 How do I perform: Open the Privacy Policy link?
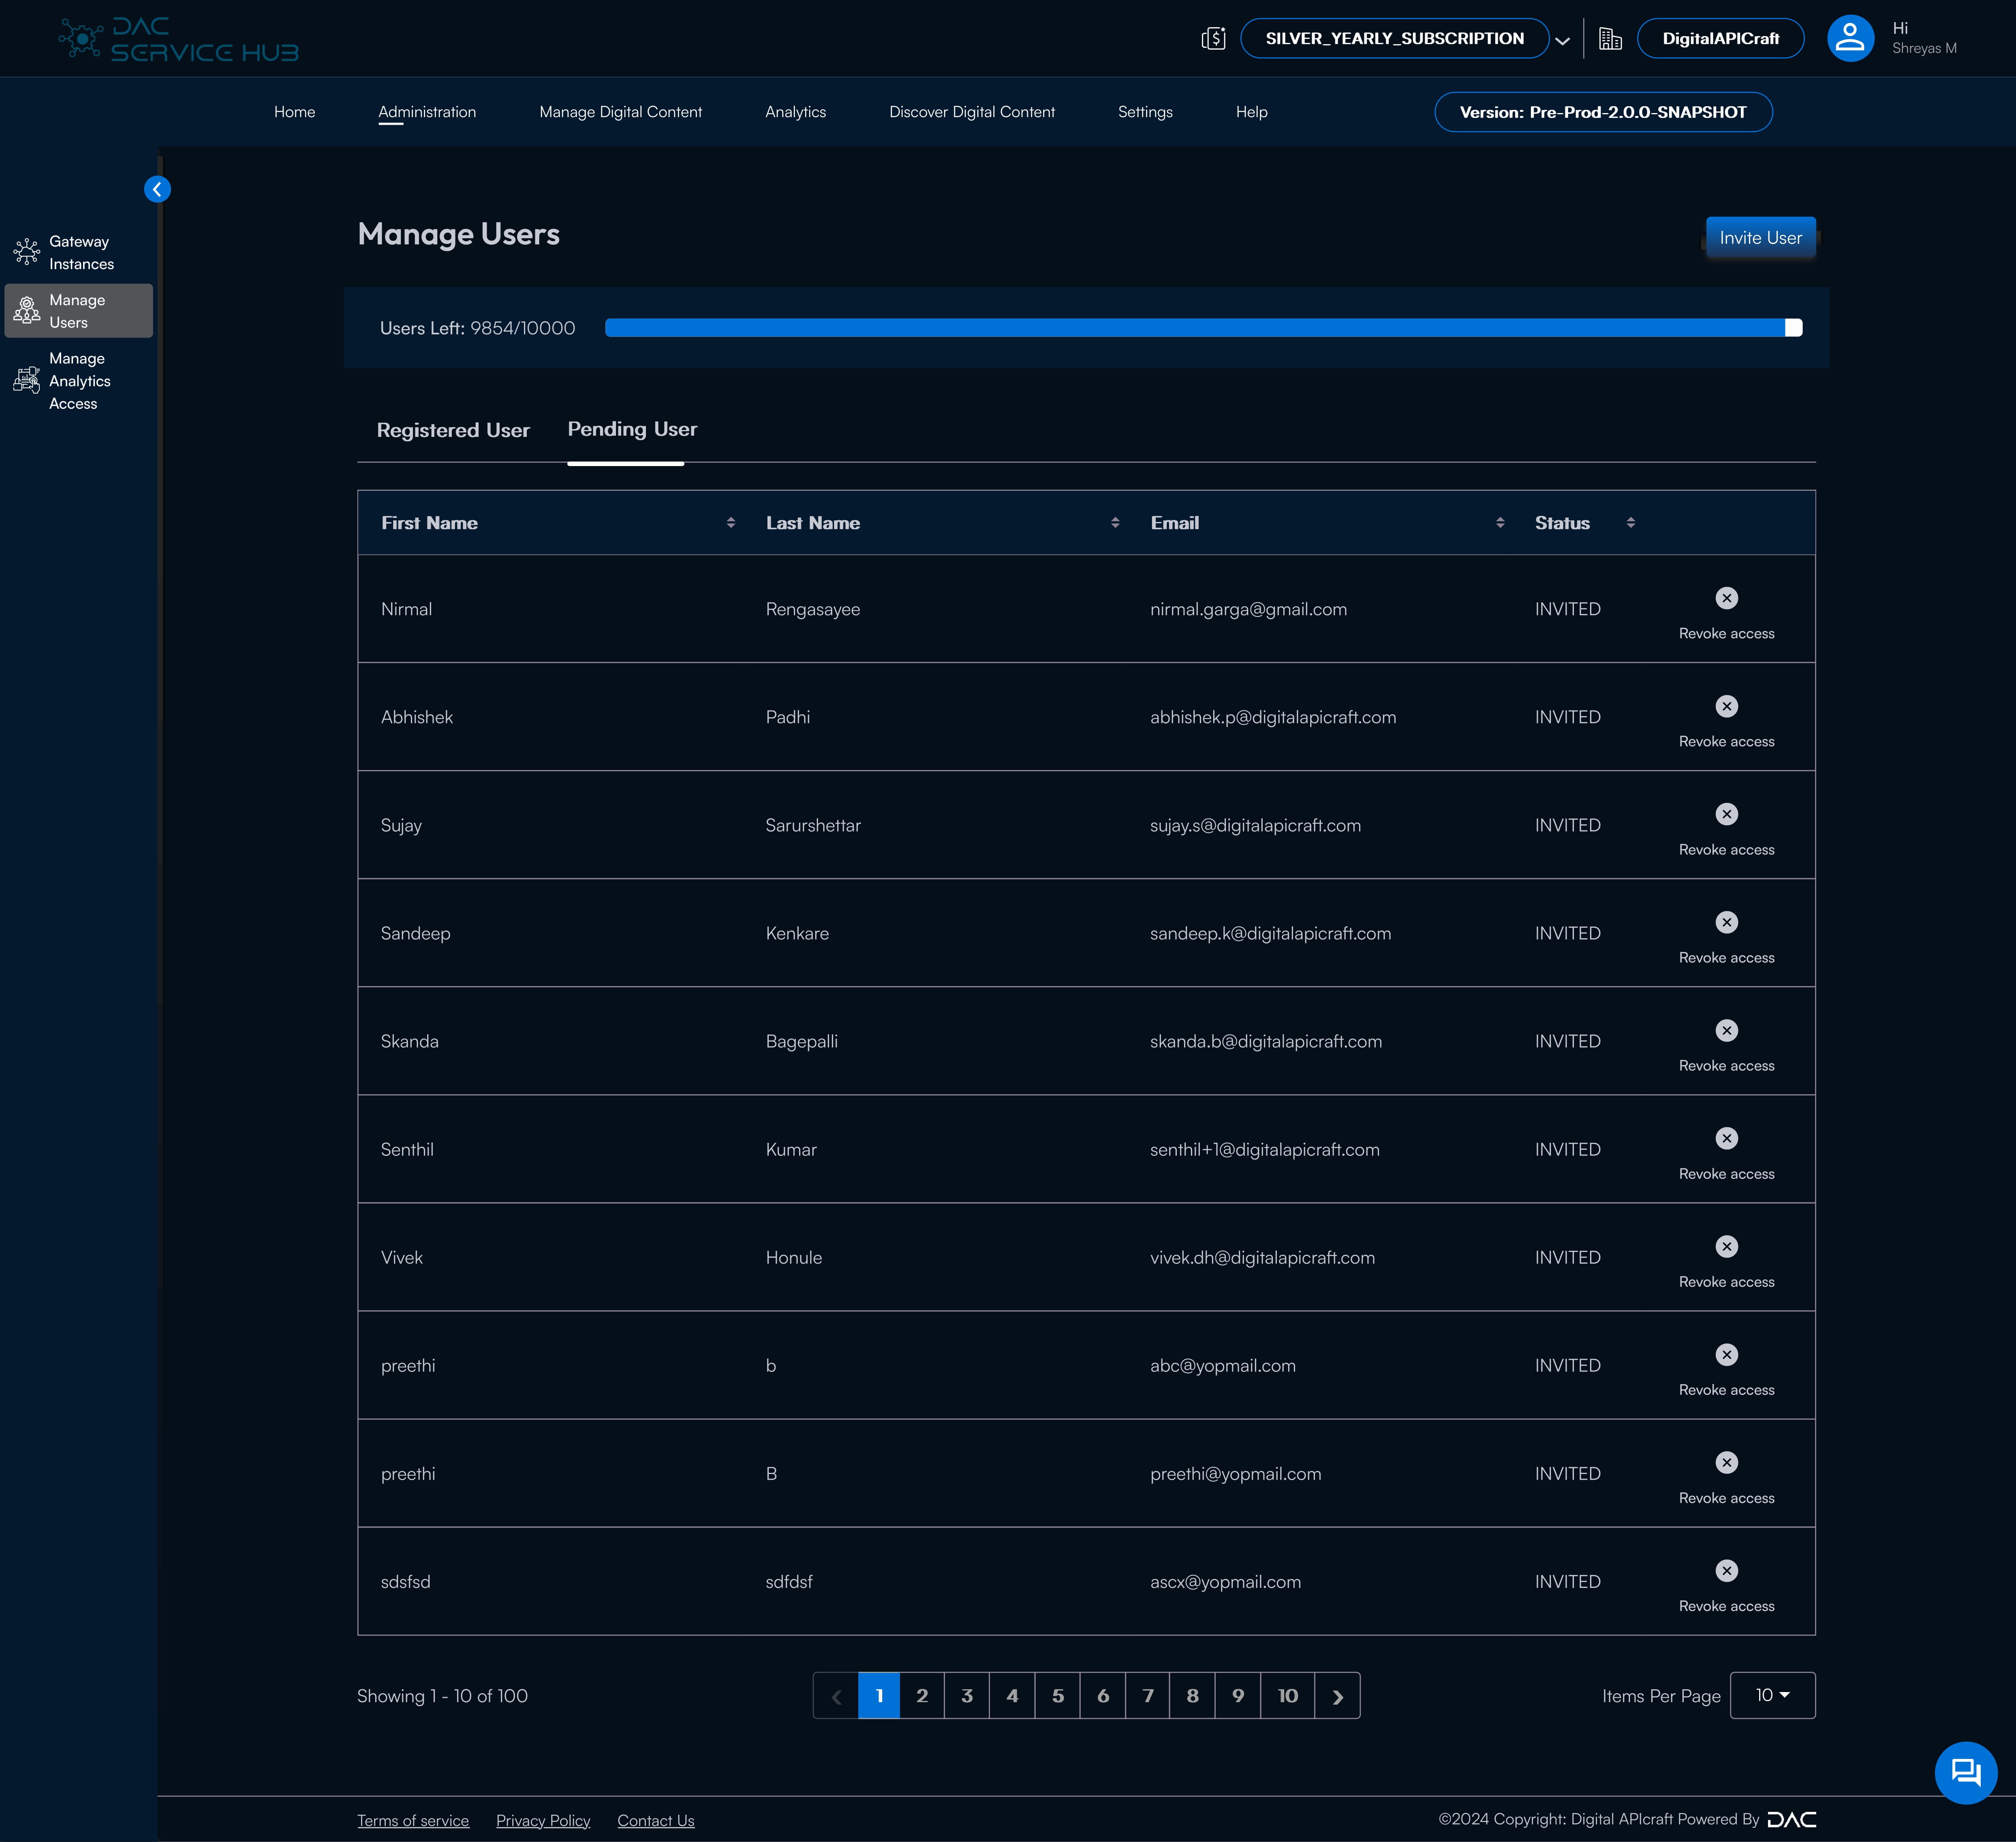click(543, 1820)
